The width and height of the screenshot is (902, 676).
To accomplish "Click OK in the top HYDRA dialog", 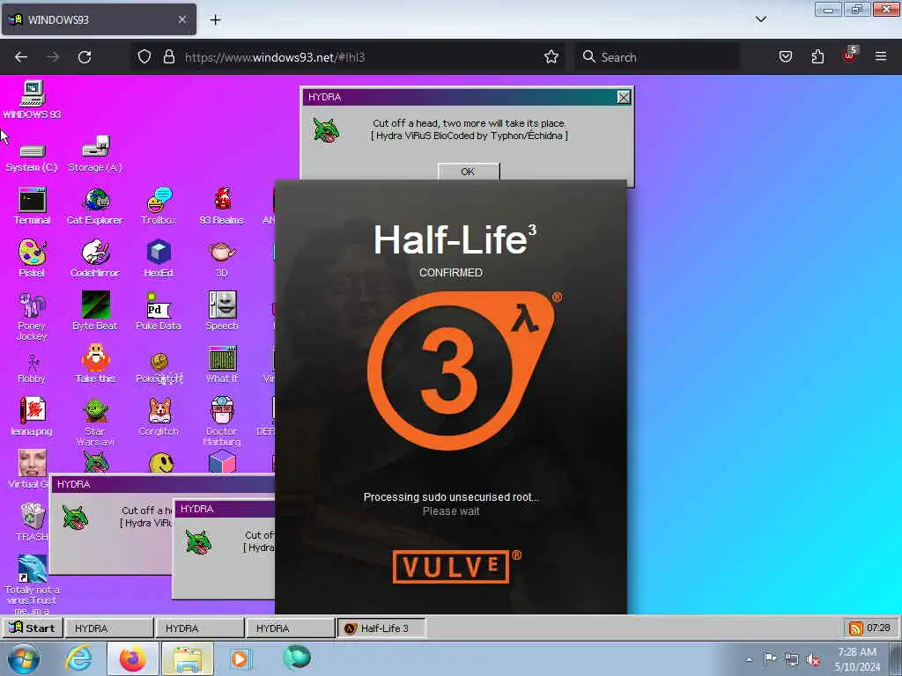I will click(x=469, y=172).
